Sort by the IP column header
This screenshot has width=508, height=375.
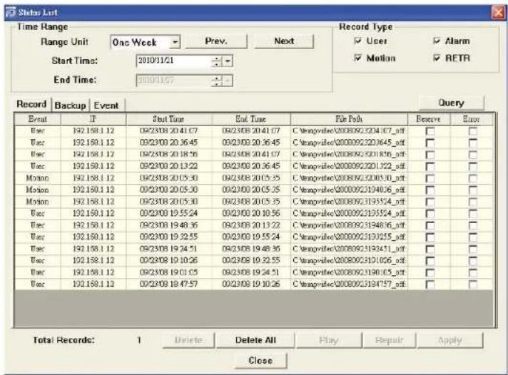(x=93, y=119)
